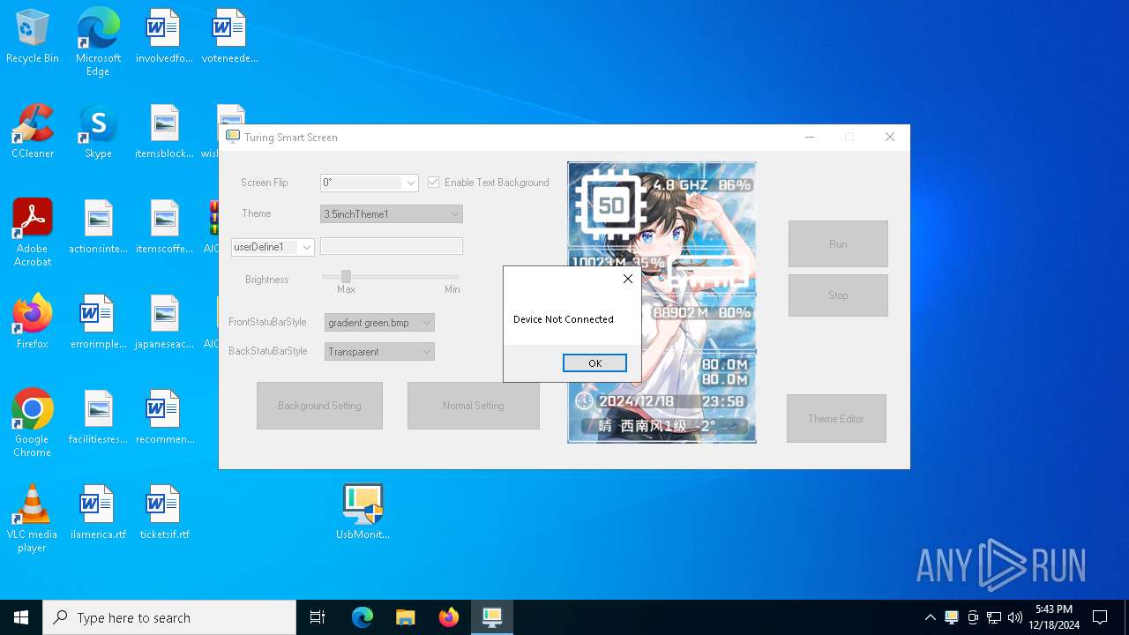Select the Firefox desktop shortcut
The height and width of the screenshot is (635, 1129).
coord(33,322)
